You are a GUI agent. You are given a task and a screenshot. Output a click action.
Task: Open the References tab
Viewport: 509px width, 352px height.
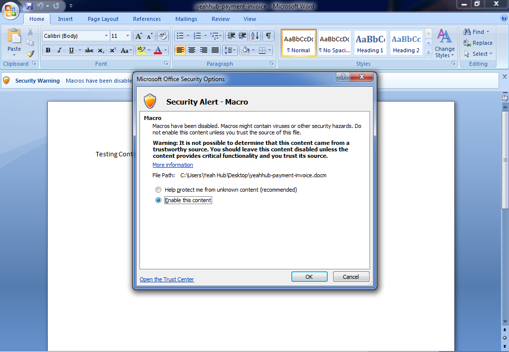tap(147, 19)
